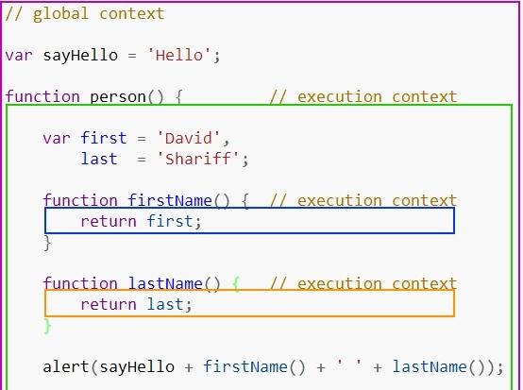
Task: Click the sayHello variable declaration
Action: coord(80,56)
